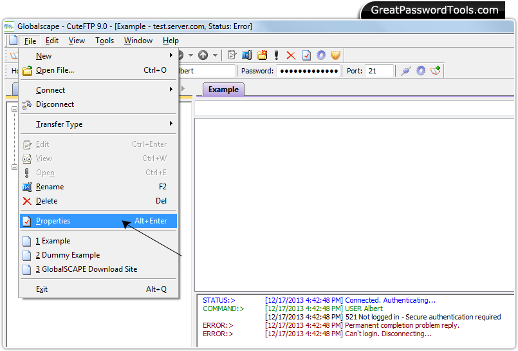Expand the New submenu
Screen dimensions: 518x351
(98, 56)
